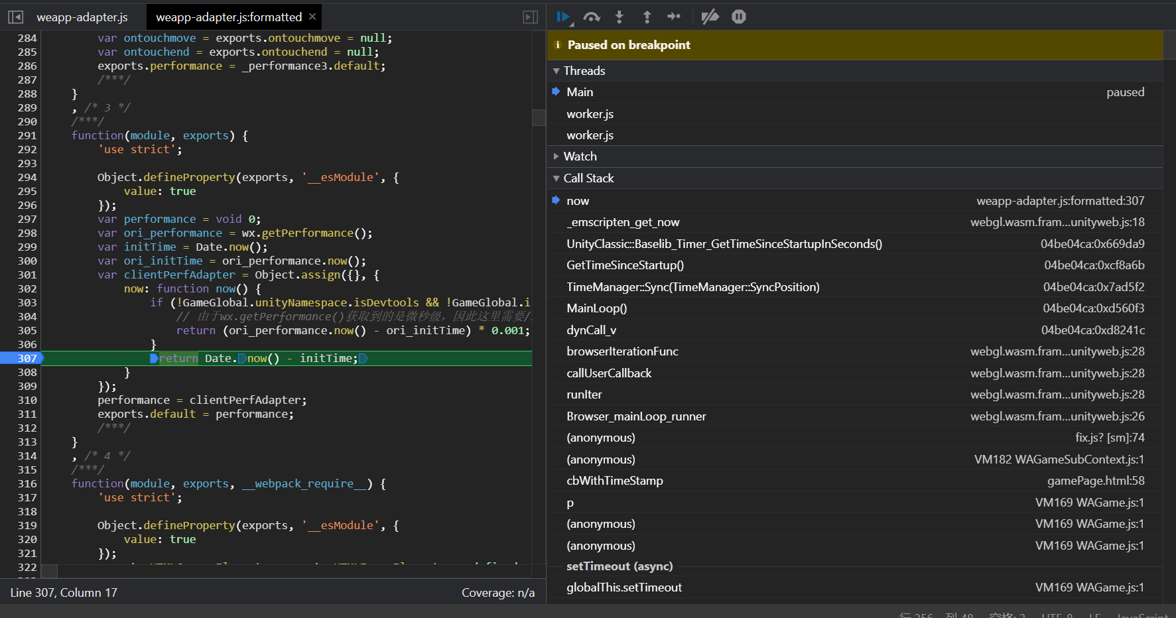Open VM182 WAGameSubContext.js:1 link
Image resolution: width=1176 pixels, height=618 pixels.
[x=1059, y=460]
